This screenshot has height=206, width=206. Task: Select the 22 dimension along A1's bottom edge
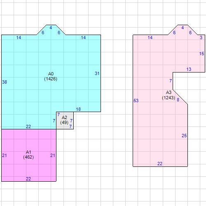(28, 179)
